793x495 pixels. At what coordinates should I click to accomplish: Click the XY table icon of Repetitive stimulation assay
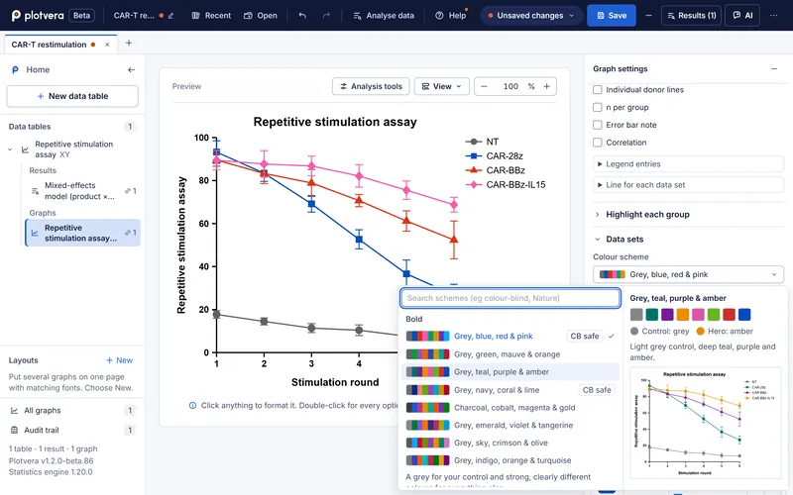click(x=25, y=149)
